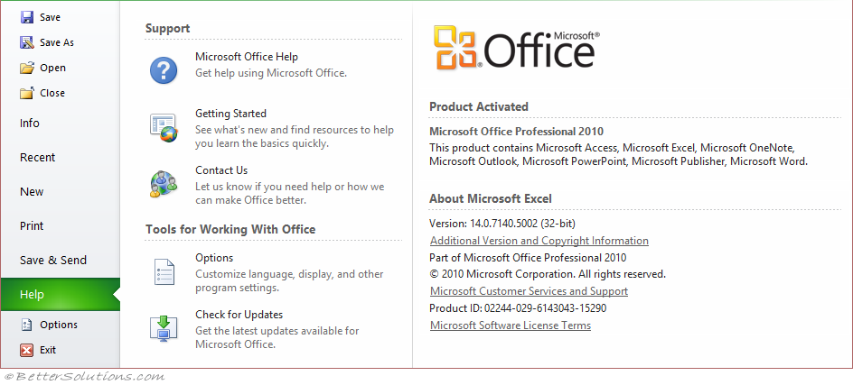Click the Options checklist icon under Tools
This screenshot has width=853, height=385.
click(164, 271)
